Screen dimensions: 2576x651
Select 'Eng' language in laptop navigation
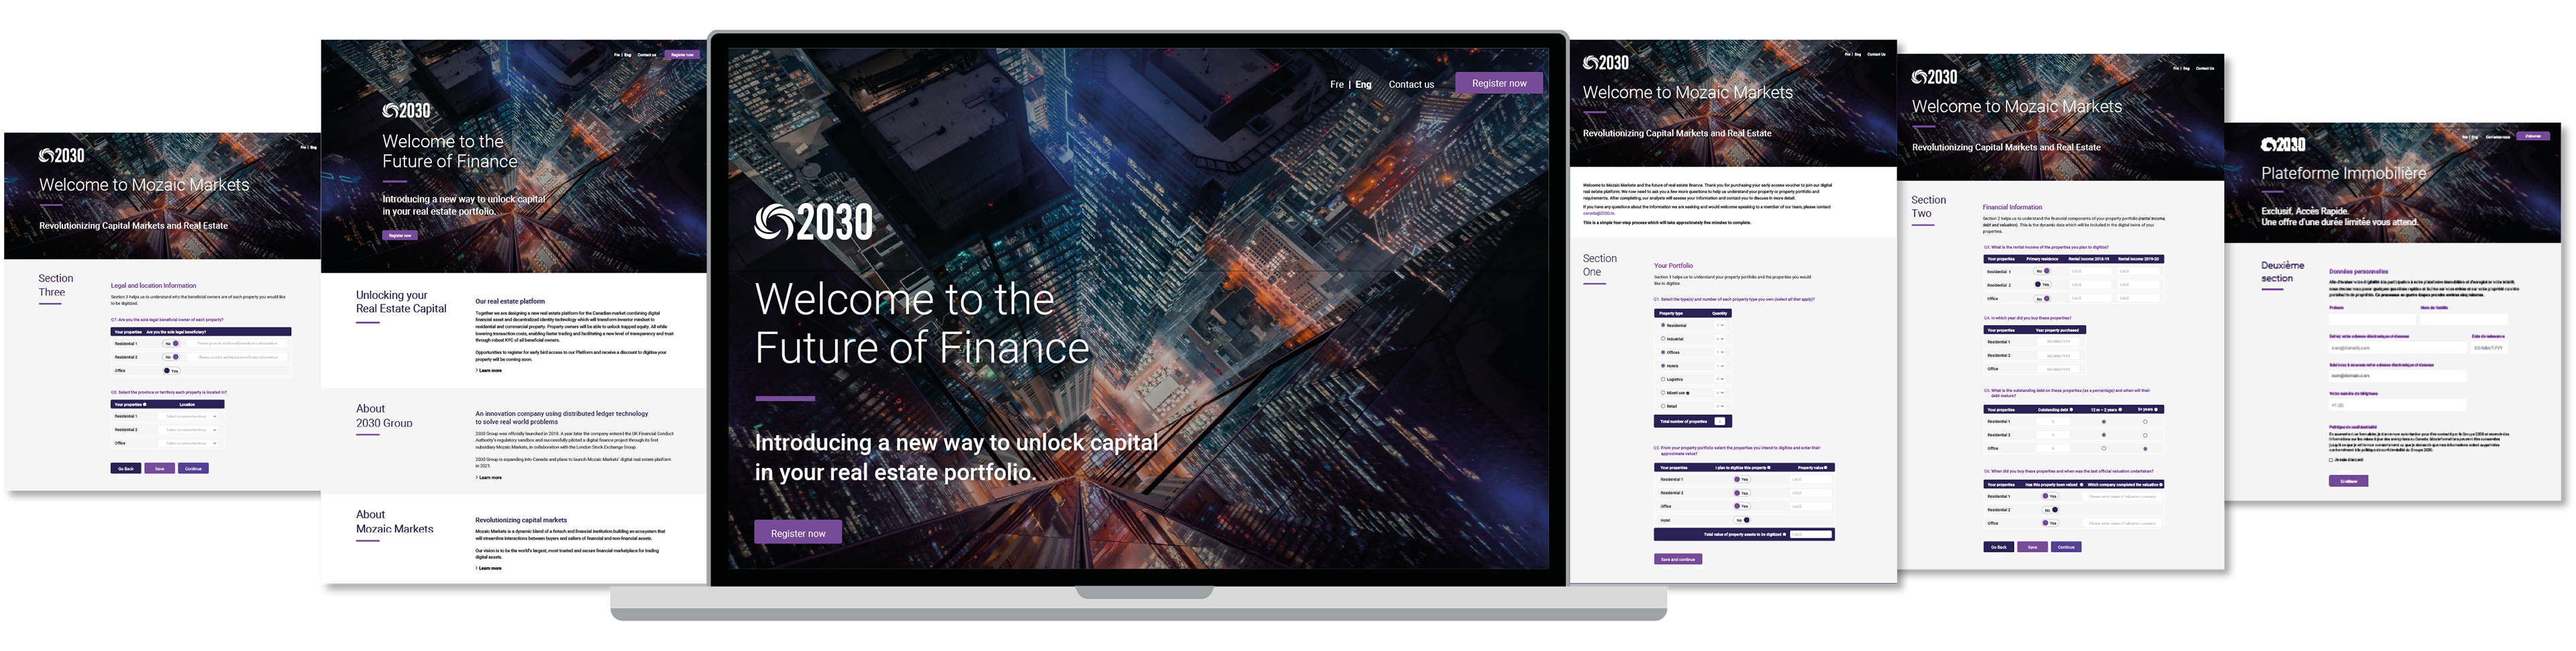point(1363,85)
